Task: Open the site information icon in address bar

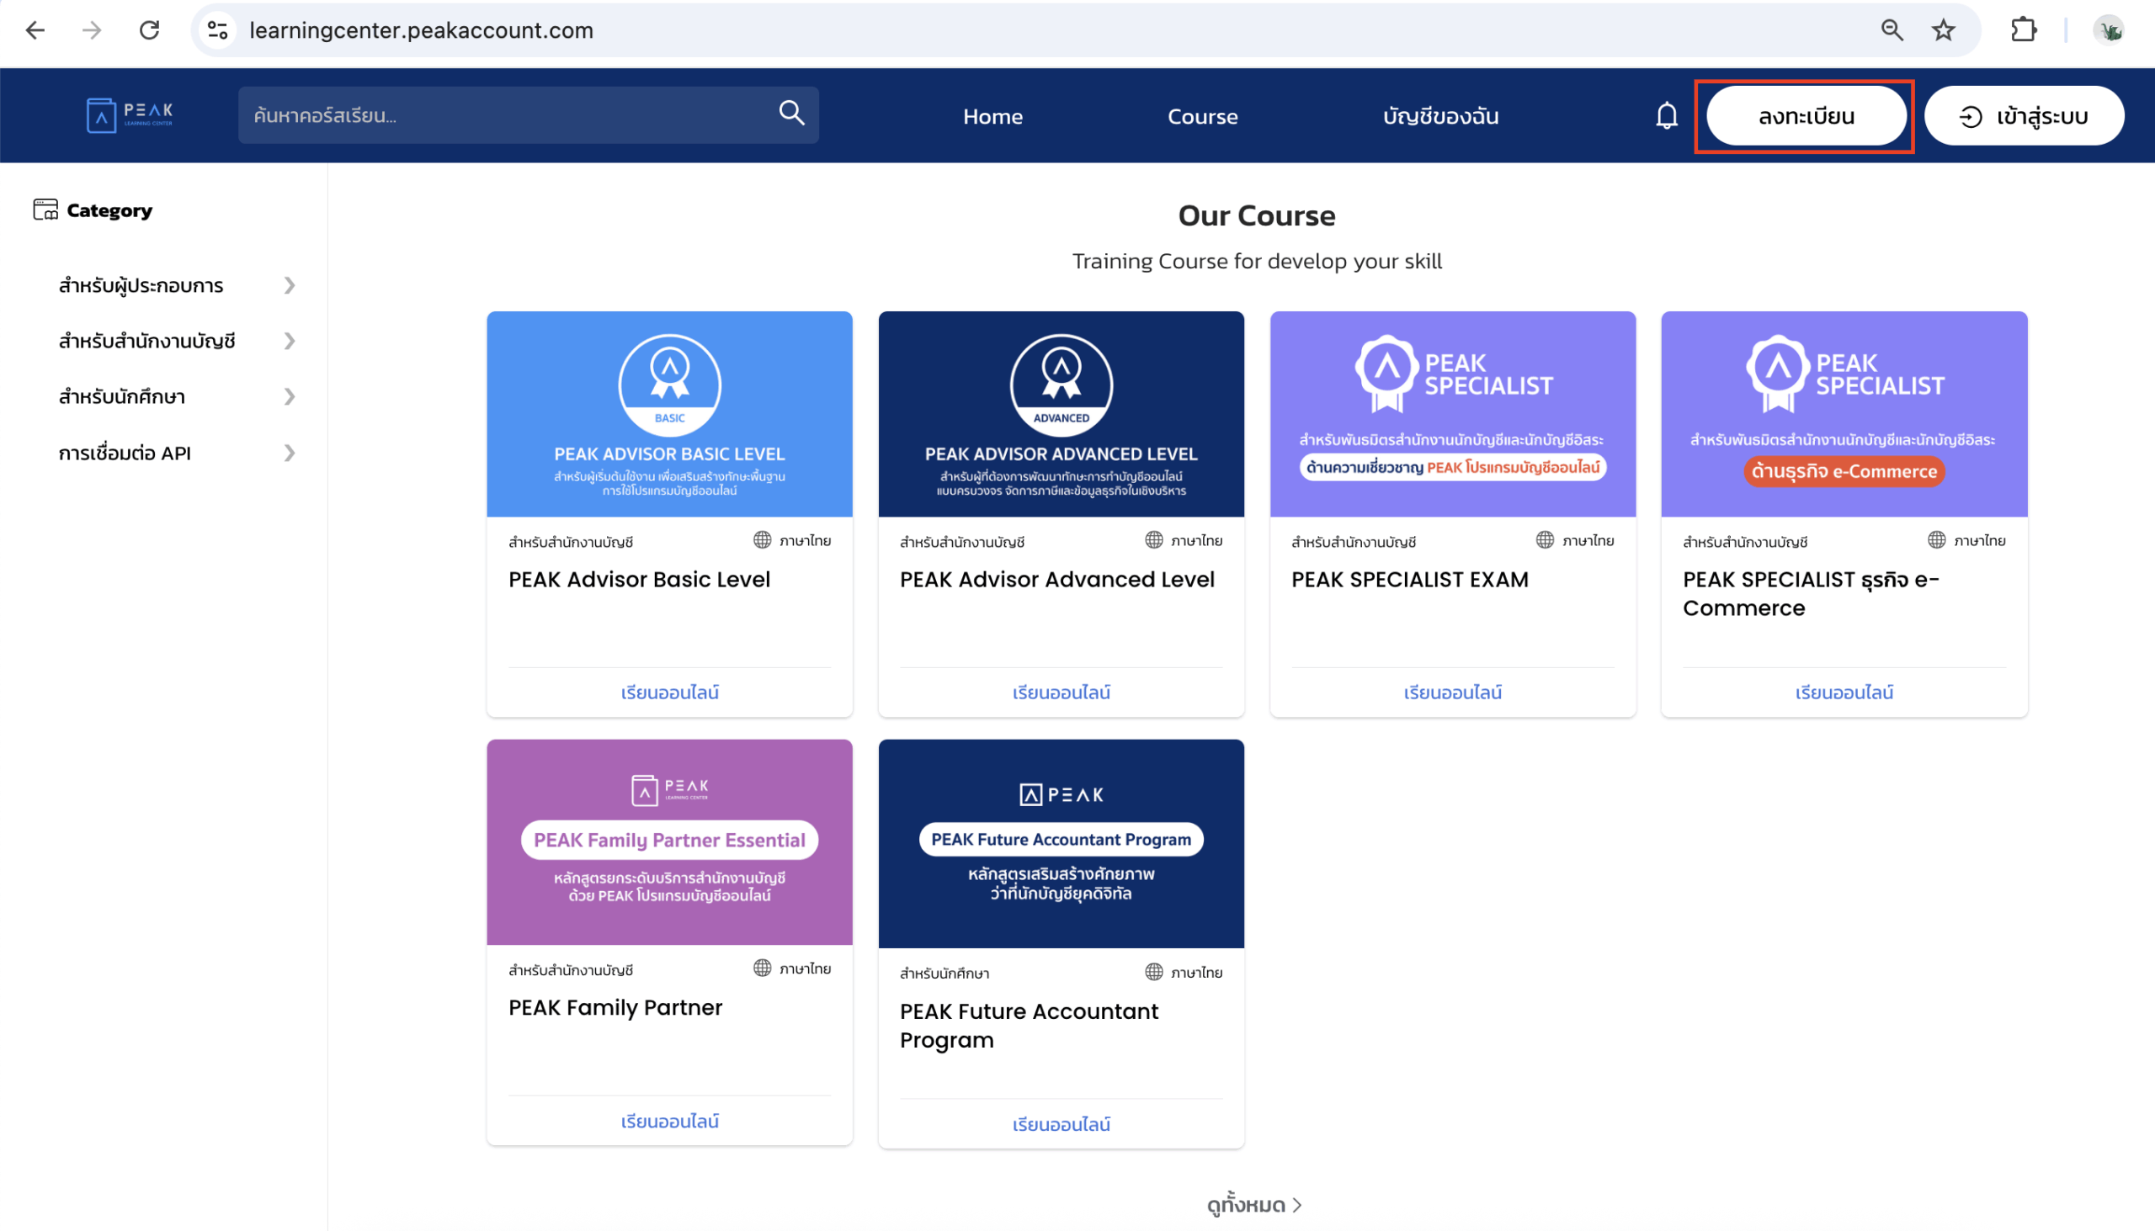Action: (x=217, y=29)
